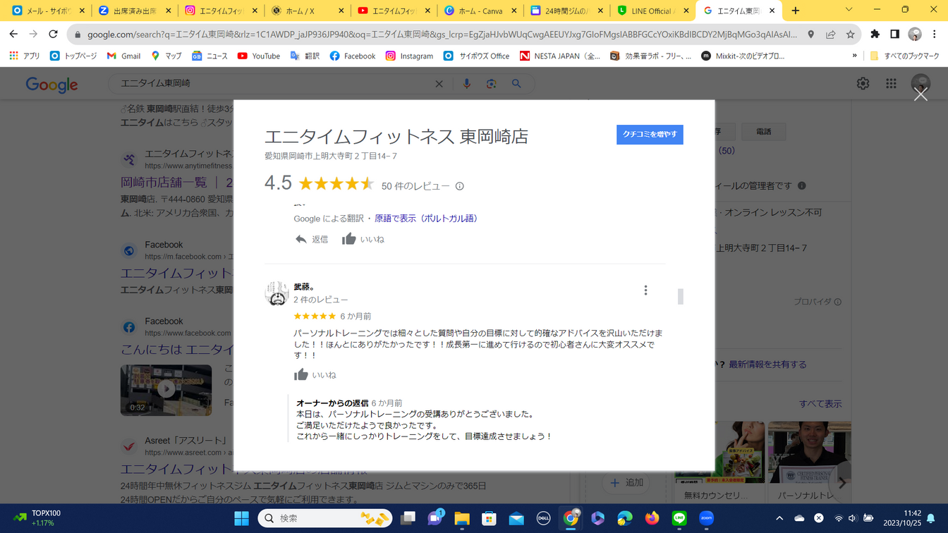Play the 0:32 Facebook video thumbnail
Screen dimensions: 948x533
coord(166,389)
